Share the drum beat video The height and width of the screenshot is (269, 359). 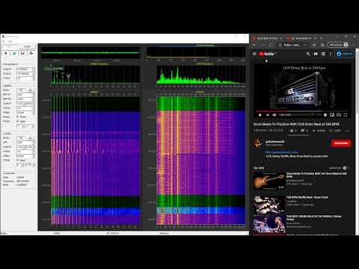pyautogui.click(x=319, y=131)
